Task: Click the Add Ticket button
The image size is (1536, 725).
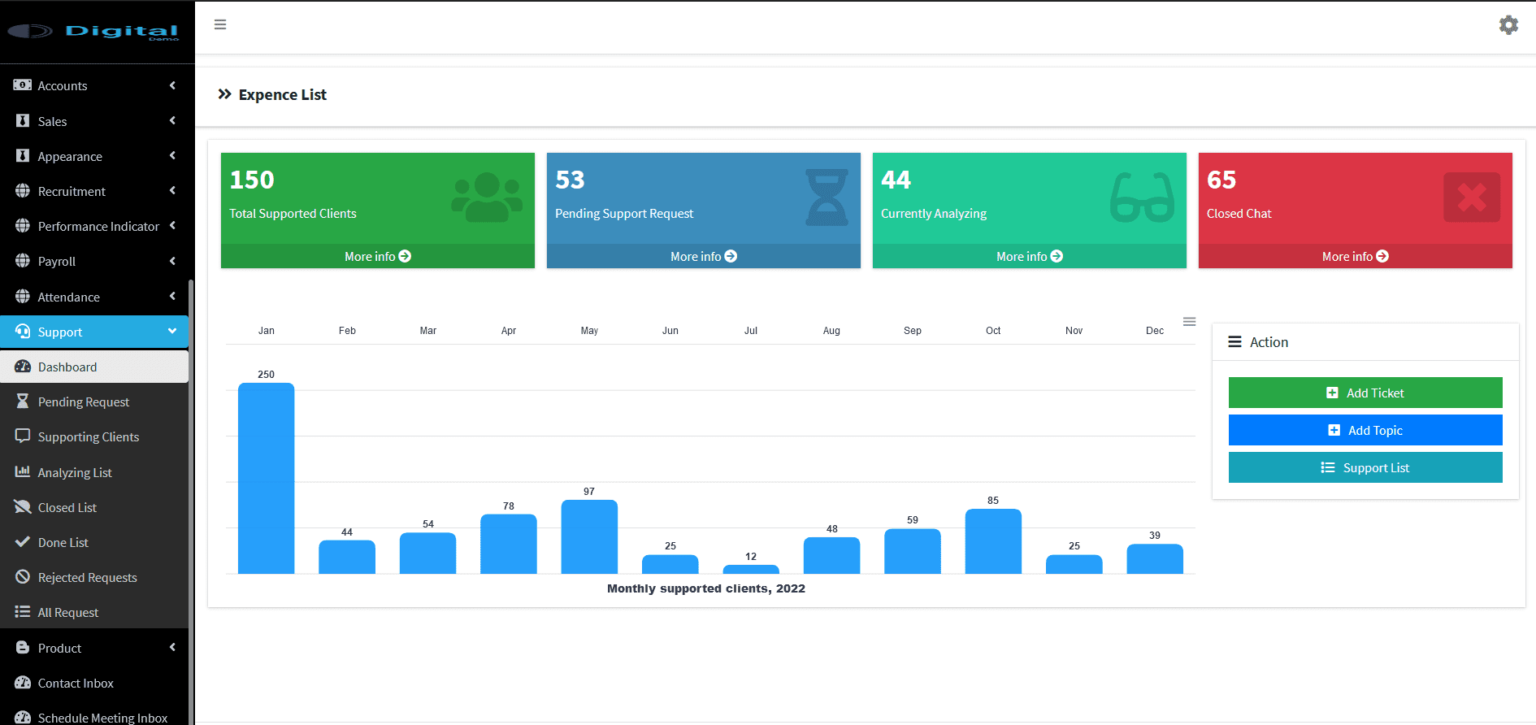Action: click(x=1365, y=393)
